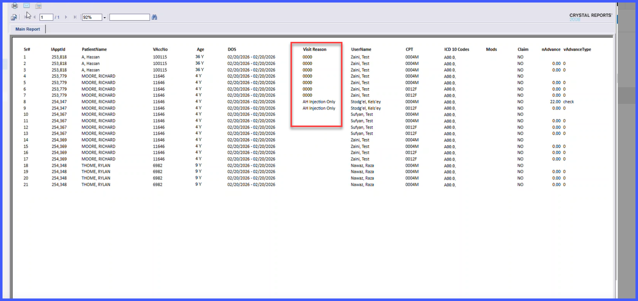This screenshot has width=638, height=301.
Task: Click the advance type value check
Action: click(x=568, y=102)
